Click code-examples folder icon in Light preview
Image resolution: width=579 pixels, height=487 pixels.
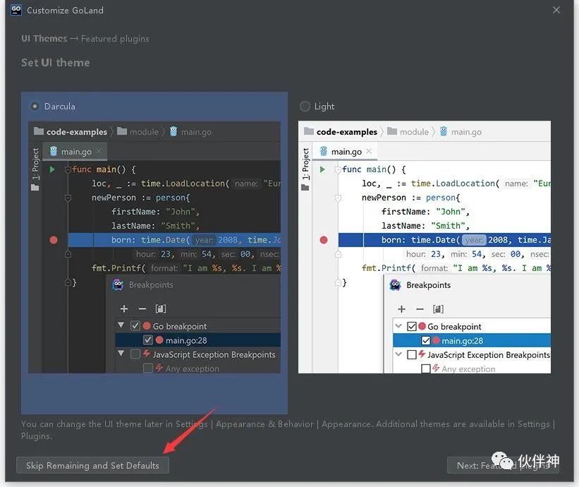pyautogui.click(x=309, y=131)
